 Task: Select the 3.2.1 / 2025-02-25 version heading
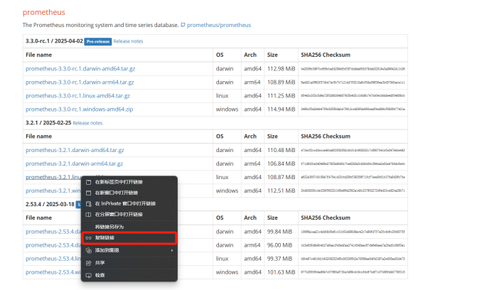pyautogui.click(x=48, y=123)
